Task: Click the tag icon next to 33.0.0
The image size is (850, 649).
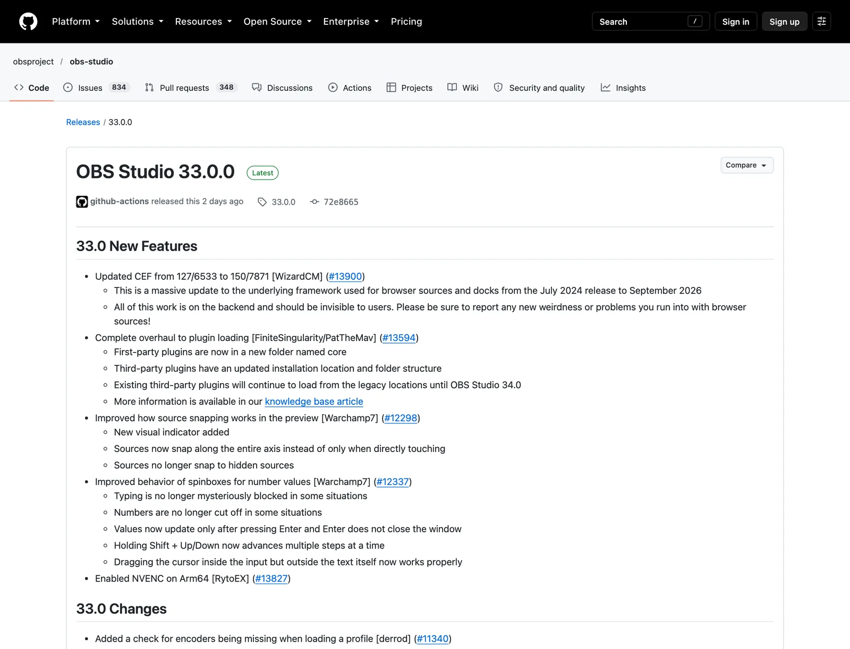Action: (x=262, y=202)
